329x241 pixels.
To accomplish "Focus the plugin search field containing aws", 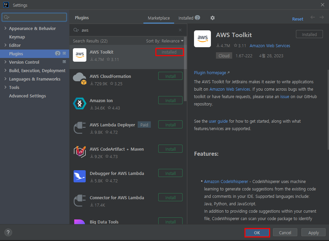I will pyautogui.click(x=128, y=30).
